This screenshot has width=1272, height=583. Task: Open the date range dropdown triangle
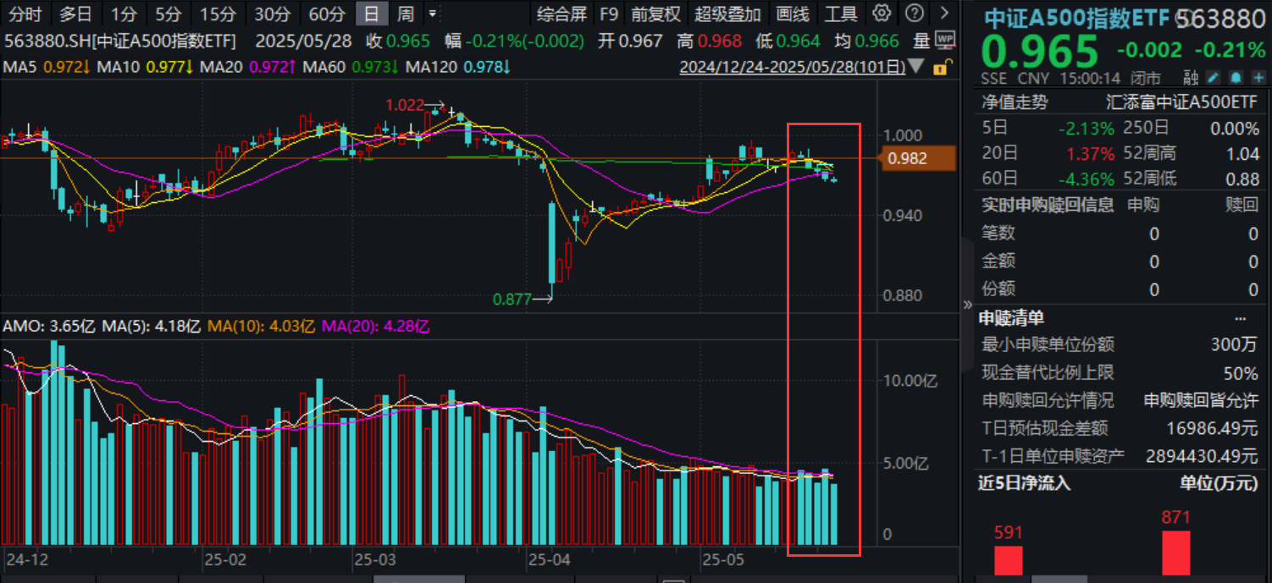tap(915, 67)
